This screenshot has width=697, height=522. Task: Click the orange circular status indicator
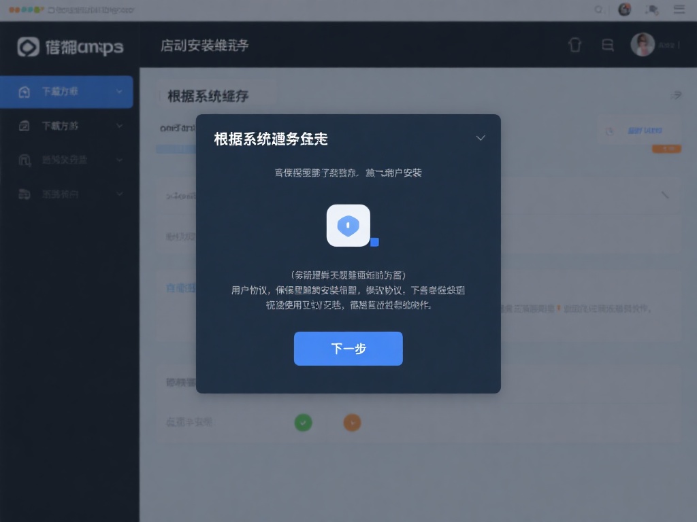(352, 422)
